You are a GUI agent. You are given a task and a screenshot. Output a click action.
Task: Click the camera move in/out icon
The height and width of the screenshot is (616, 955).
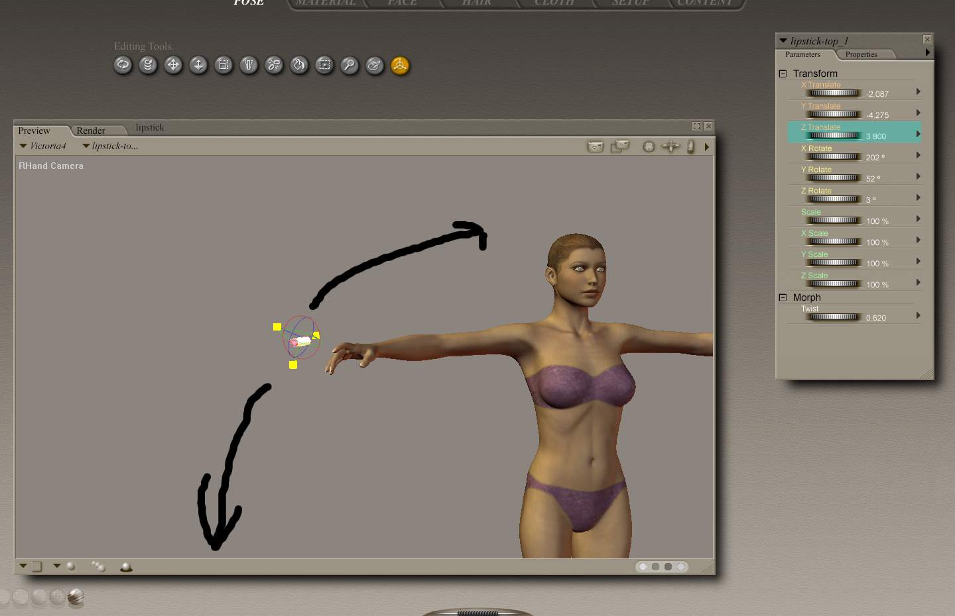[690, 146]
